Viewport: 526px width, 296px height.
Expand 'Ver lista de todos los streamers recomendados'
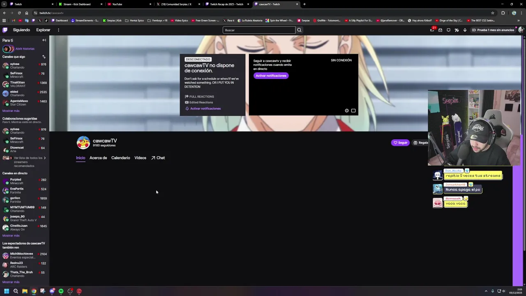point(25,162)
